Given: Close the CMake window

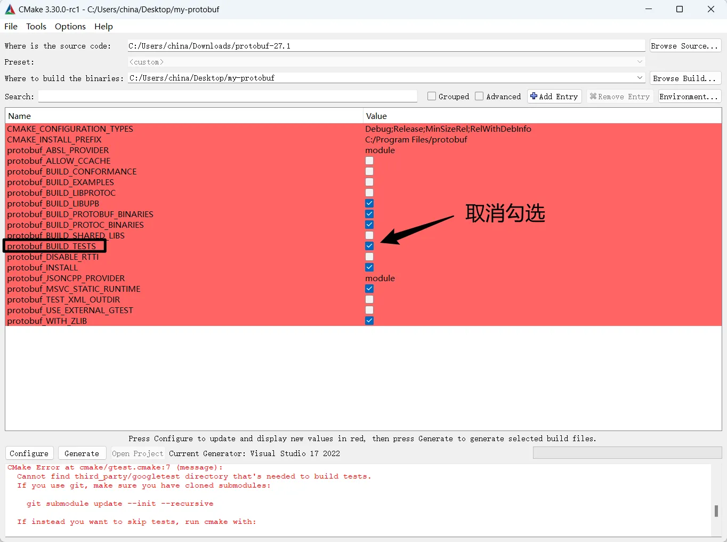Looking at the screenshot, I should pyautogui.click(x=711, y=9).
